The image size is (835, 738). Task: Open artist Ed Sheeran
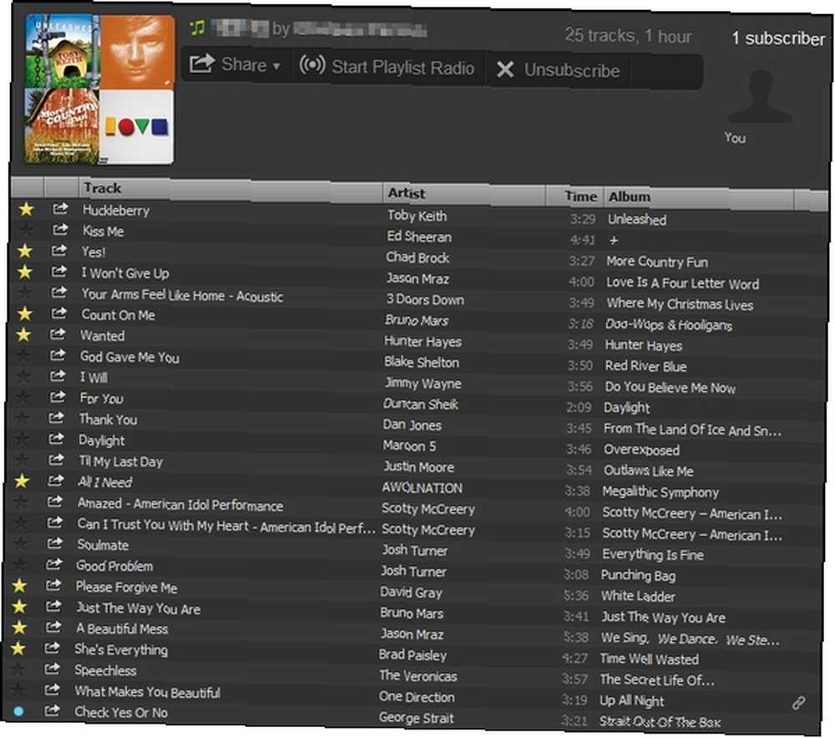pos(419,237)
